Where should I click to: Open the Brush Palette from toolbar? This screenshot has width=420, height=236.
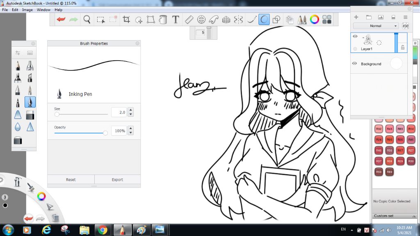click(x=302, y=20)
